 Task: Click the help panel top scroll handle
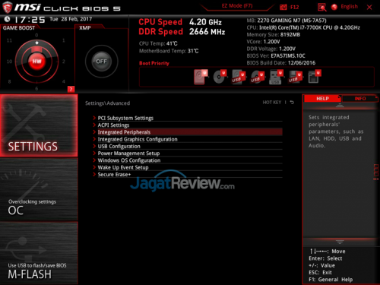(x=340, y=106)
